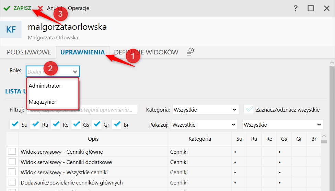Image resolution: width=335 pixels, height=191 pixels.
Task: Toggle the Gs role filter checkbox
Action: pos(76,125)
